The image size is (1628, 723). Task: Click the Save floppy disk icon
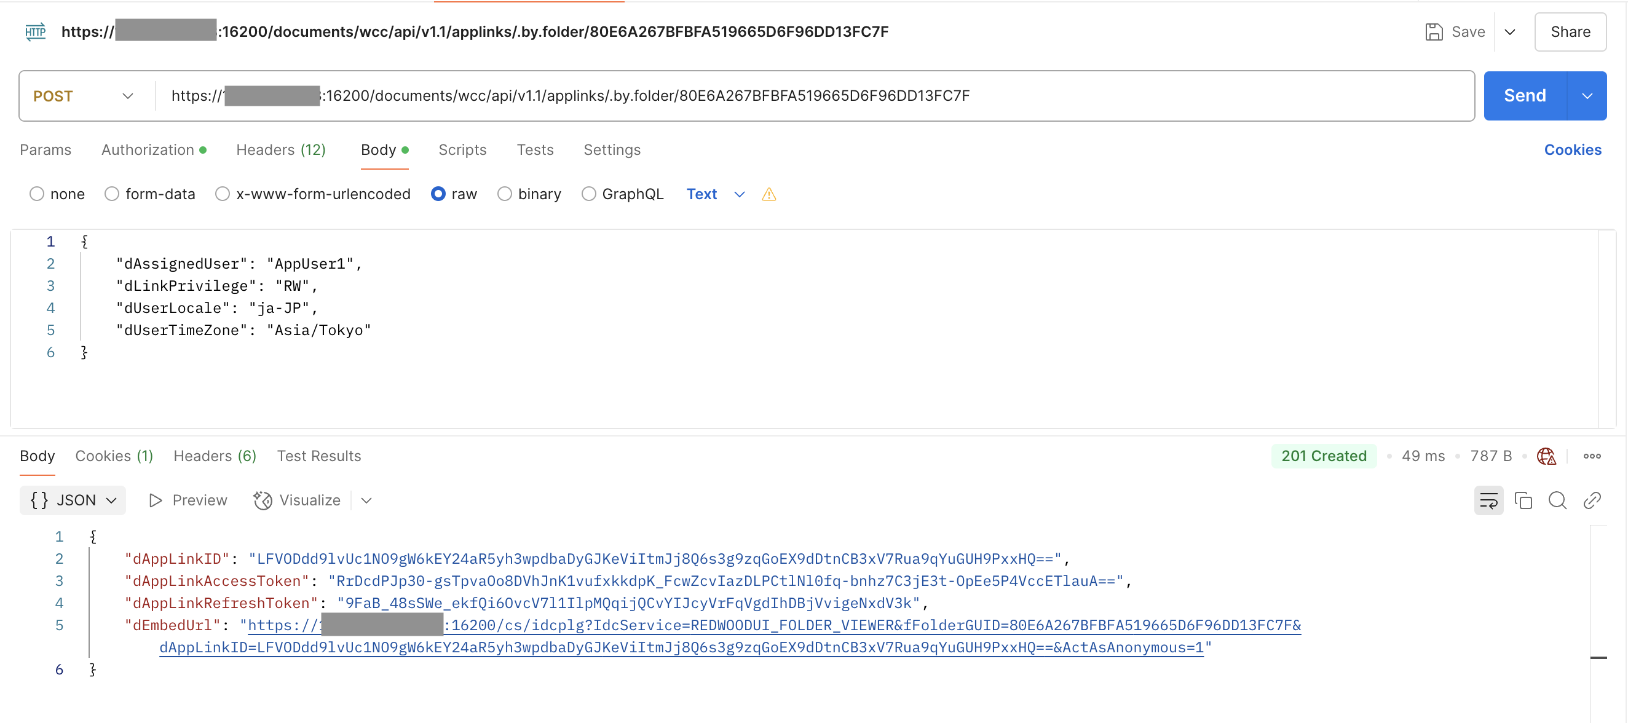pyautogui.click(x=1433, y=31)
